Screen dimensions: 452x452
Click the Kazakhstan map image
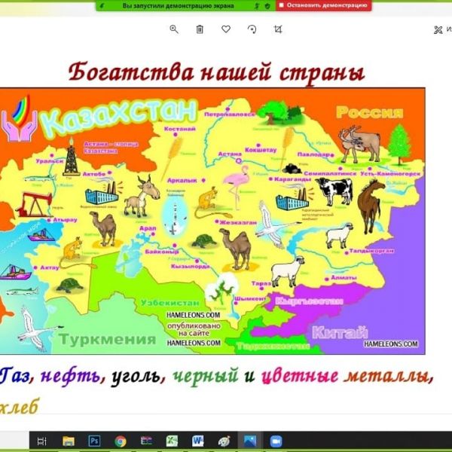click(x=212, y=220)
